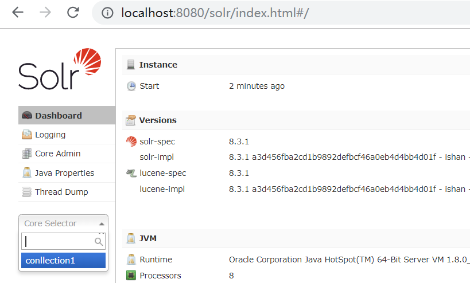This screenshot has width=470, height=283.
Task: Open Java Properties page
Action: click(x=64, y=173)
